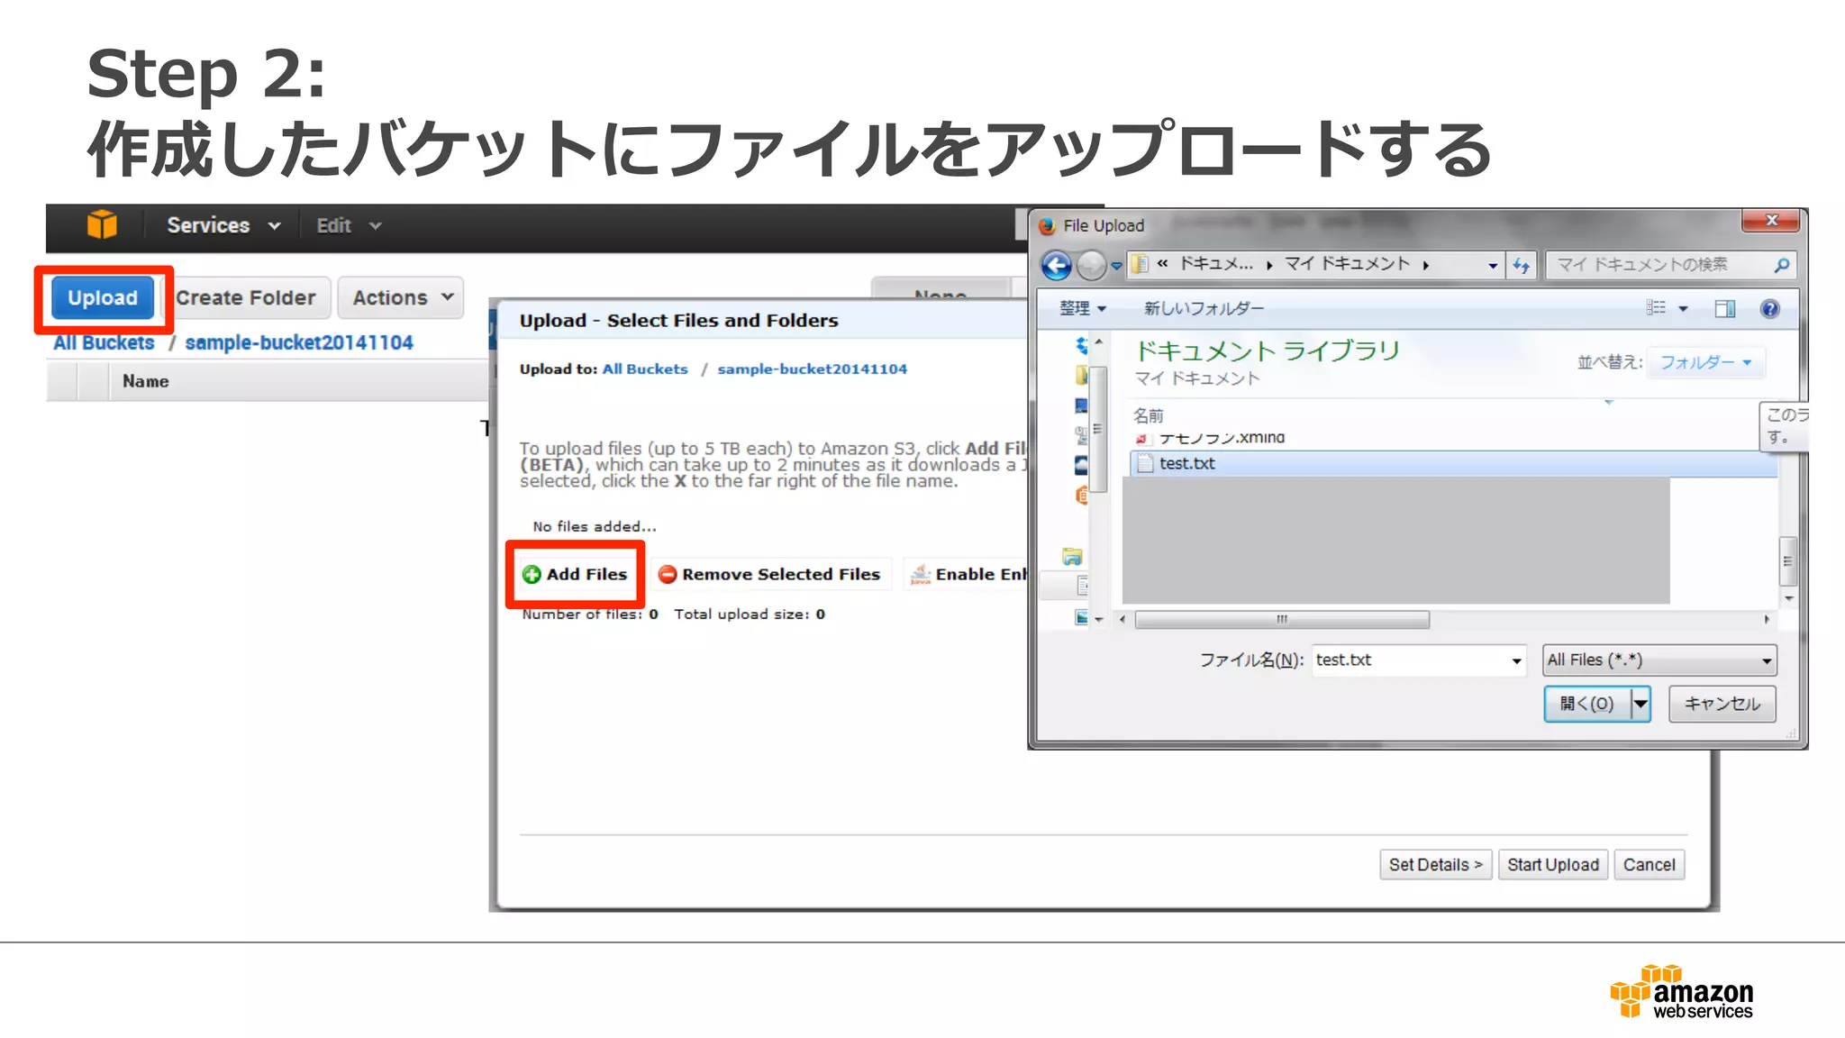Image resolution: width=1845 pixels, height=1038 pixels.
Task: Click the test.txt text file icon
Action: [1145, 463]
